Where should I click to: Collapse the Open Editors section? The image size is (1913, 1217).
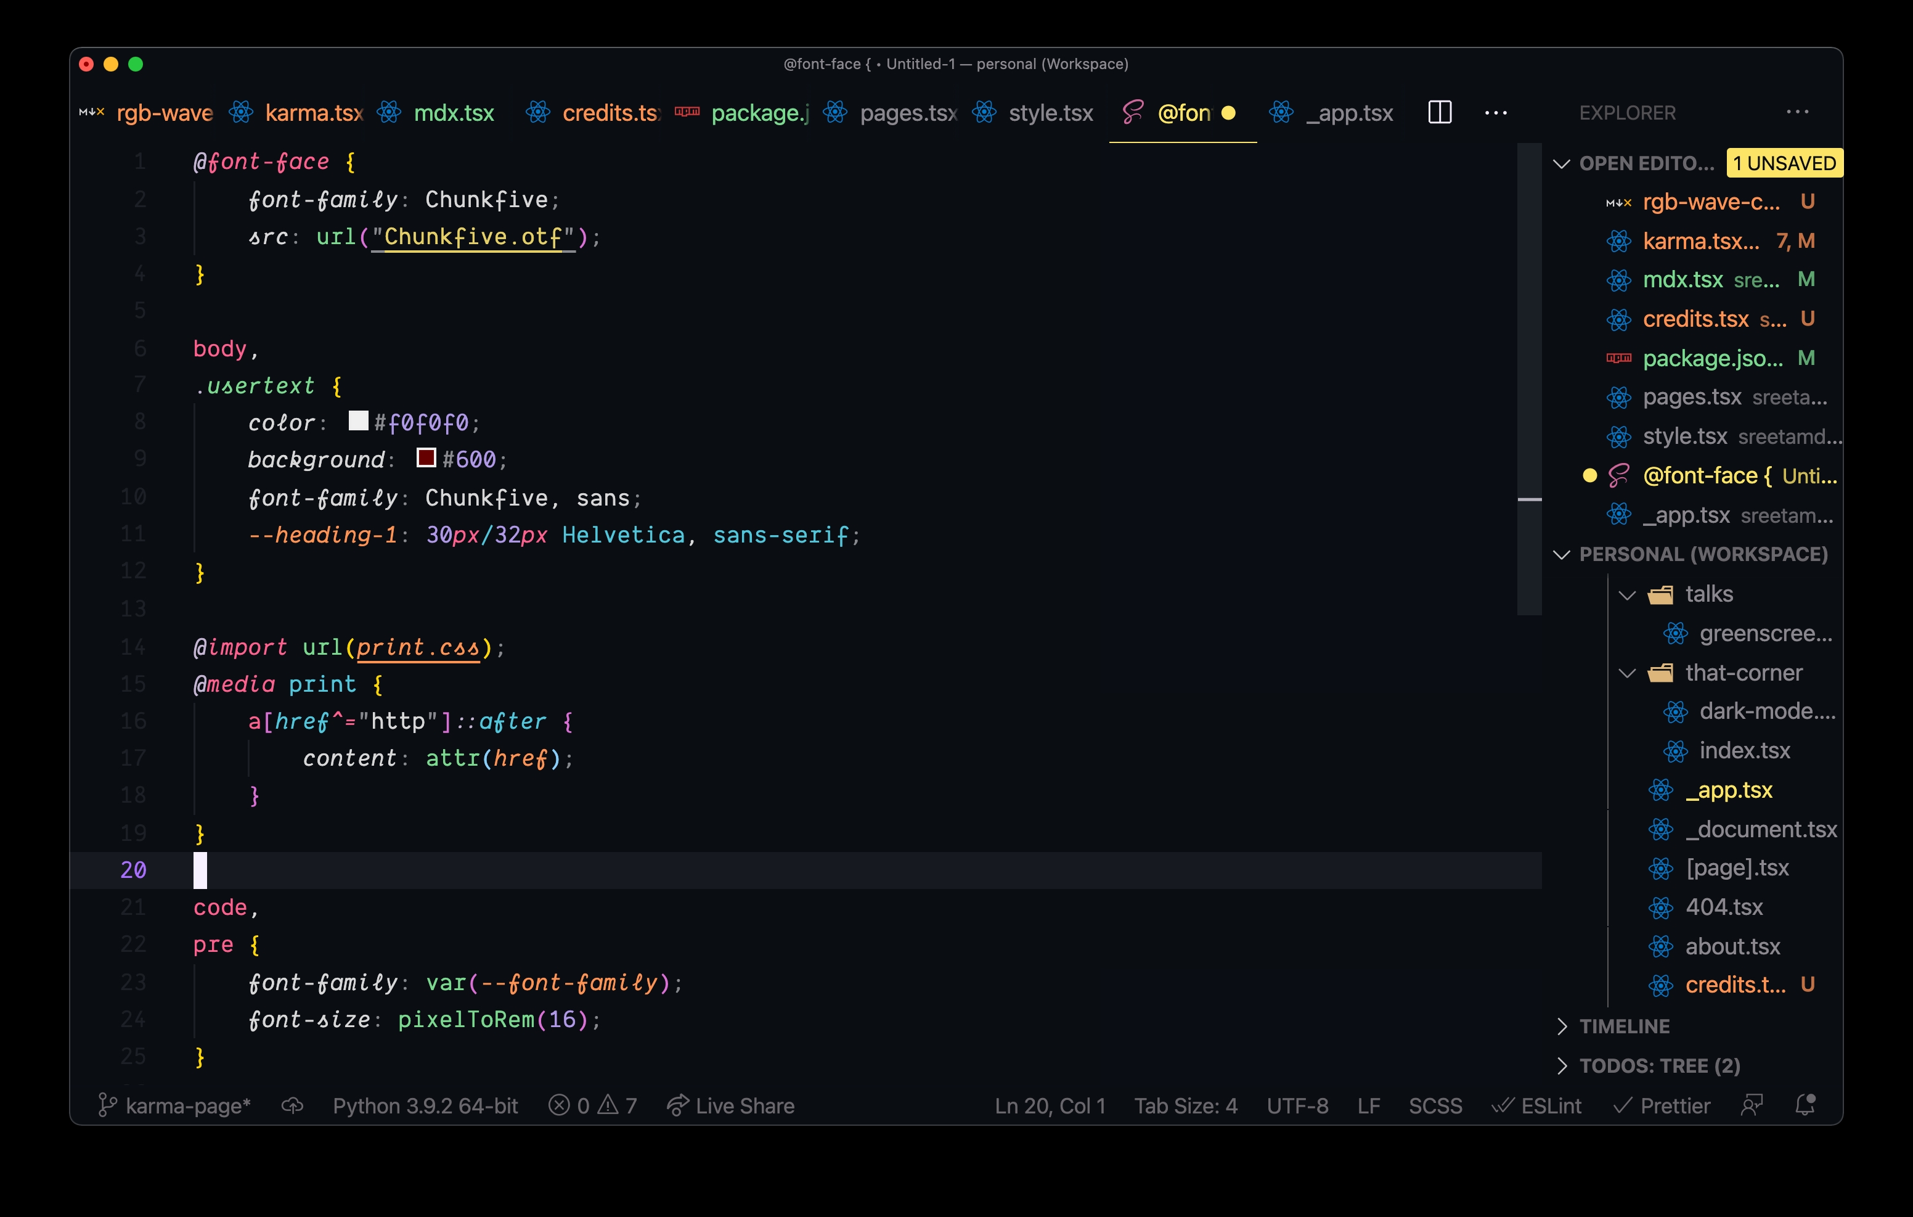1561,164
